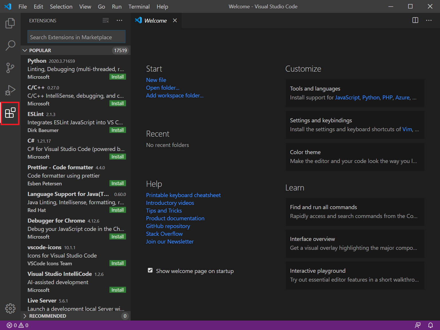Click the New file link
This screenshot has height=330, width=440.
[x=156, y=80]
